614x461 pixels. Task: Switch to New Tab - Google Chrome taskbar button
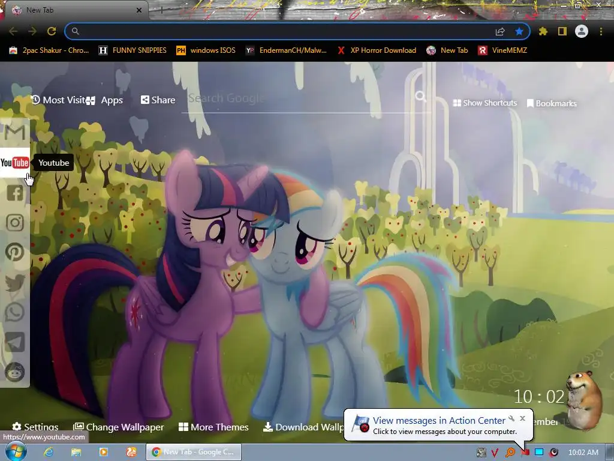click(194, 452)
